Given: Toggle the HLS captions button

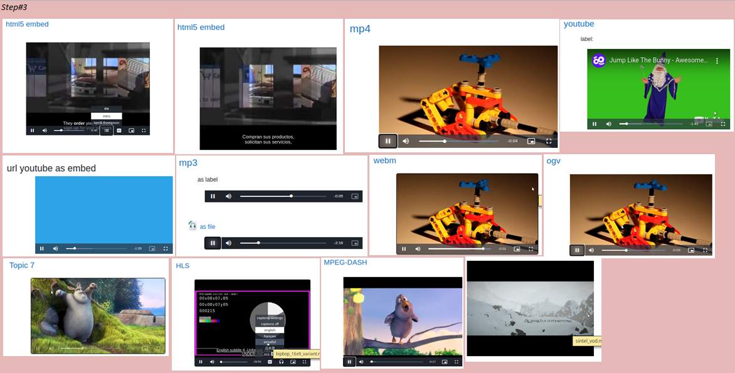Looking at the screenshot, I should coord(270,362).
